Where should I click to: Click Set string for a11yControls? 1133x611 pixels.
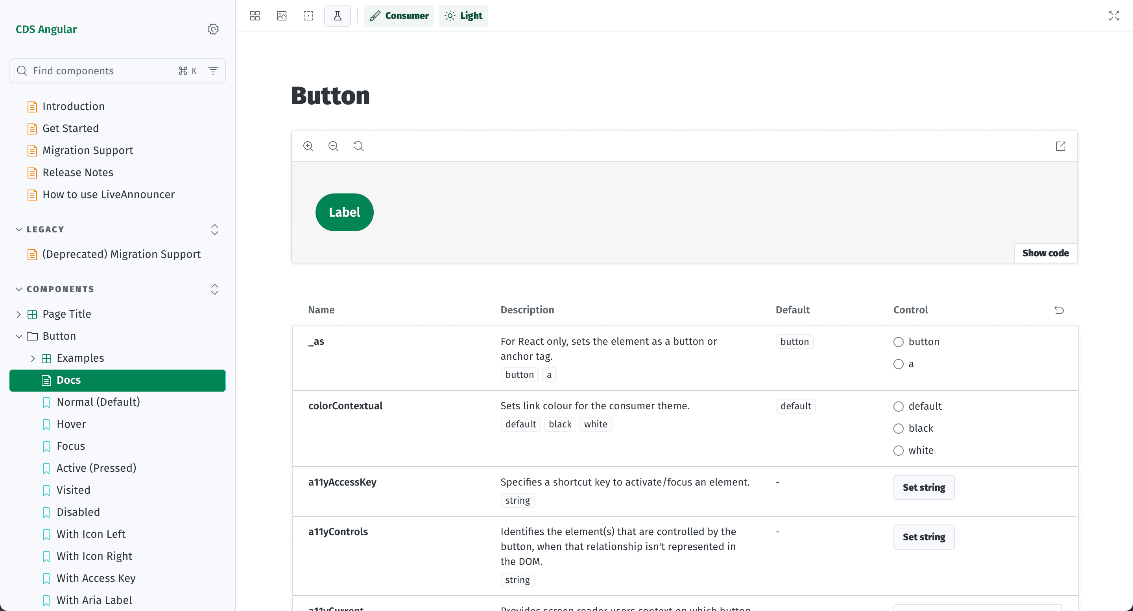pyautogui.click(x=924, y=537)
